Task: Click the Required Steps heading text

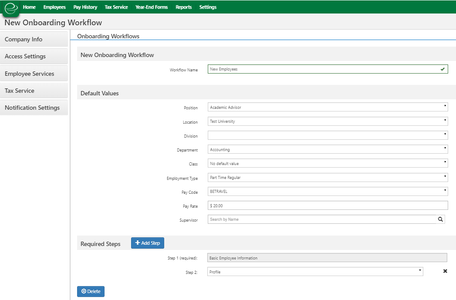Action: point(100,244)
